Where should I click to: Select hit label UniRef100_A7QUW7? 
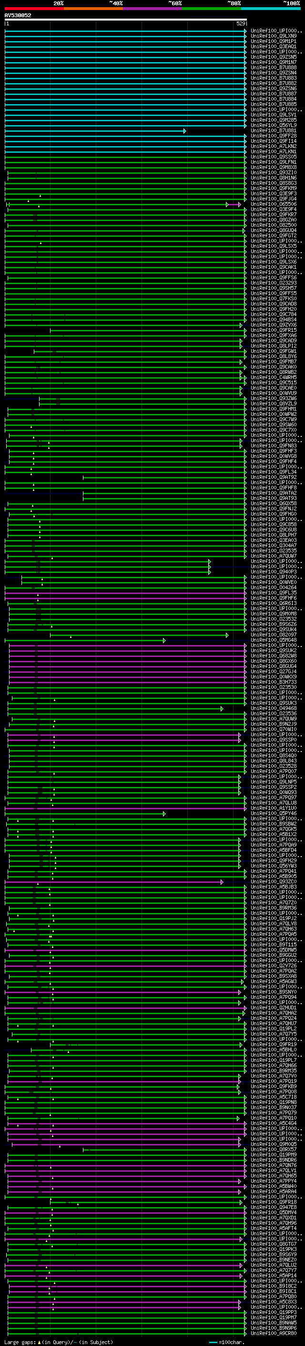274,556
